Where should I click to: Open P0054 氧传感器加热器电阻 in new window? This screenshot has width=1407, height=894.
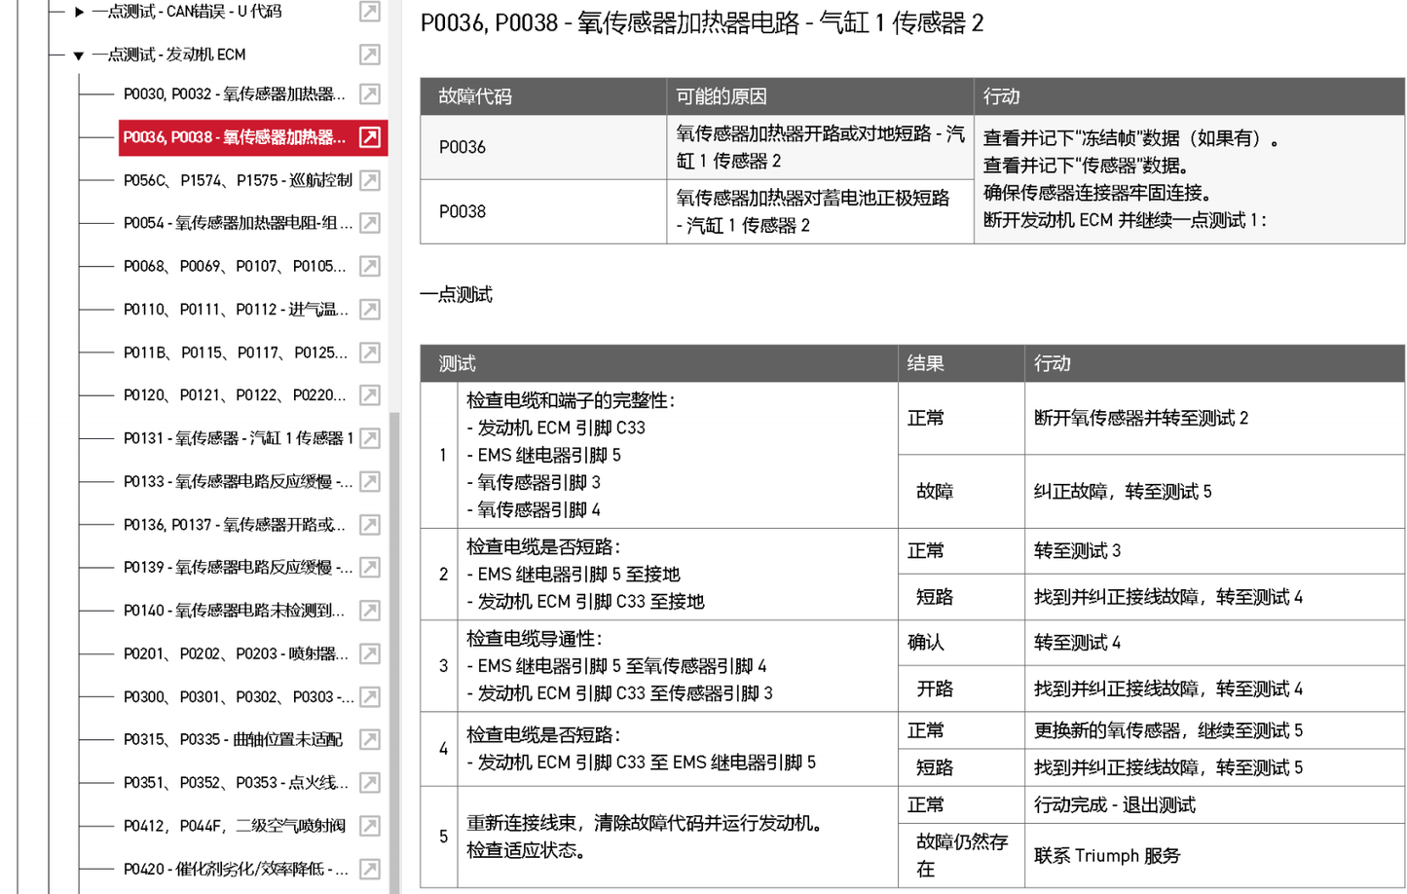(x=368, y=223)
